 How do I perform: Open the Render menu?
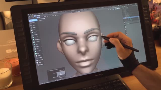(35, 14)
